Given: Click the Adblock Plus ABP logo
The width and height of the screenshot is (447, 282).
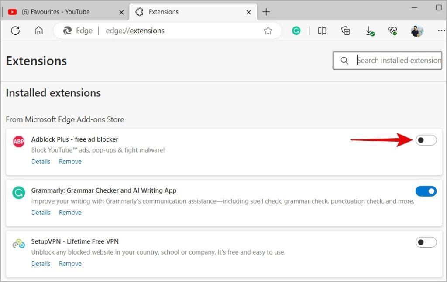Looking at the screenshot, I should point(19,141).
